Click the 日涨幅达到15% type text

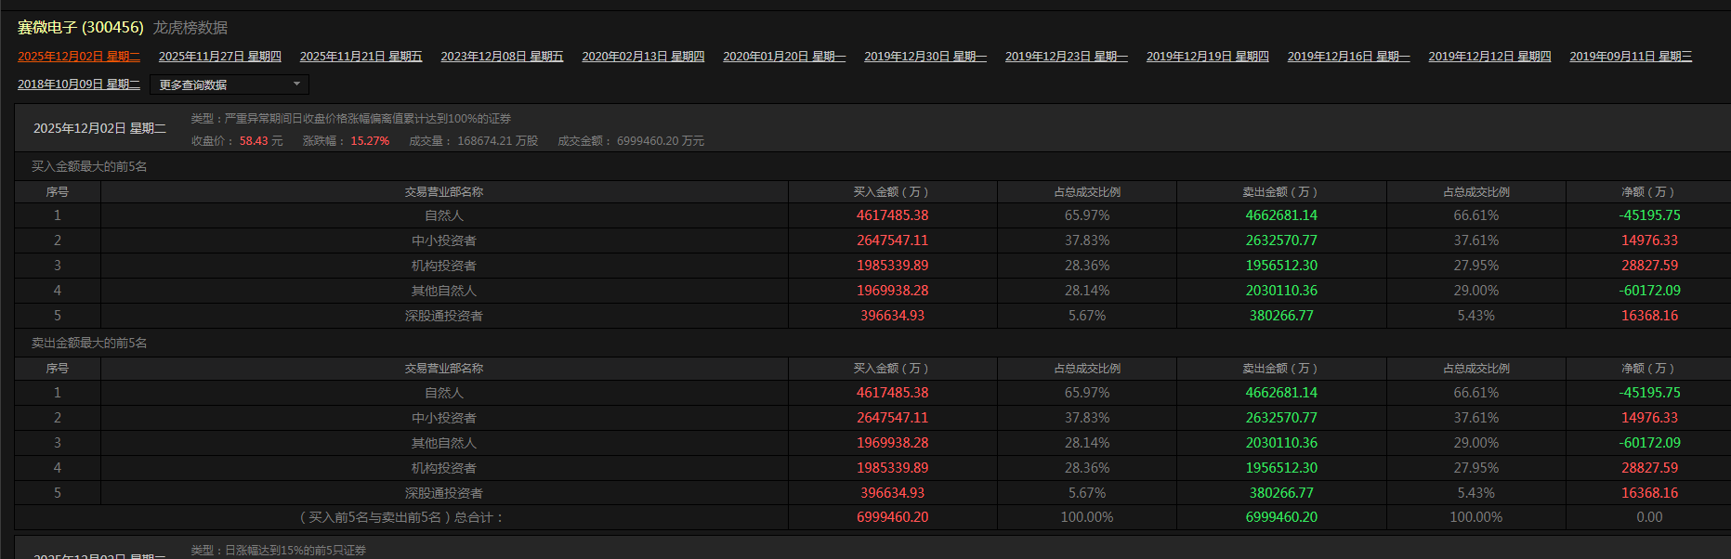279,551
